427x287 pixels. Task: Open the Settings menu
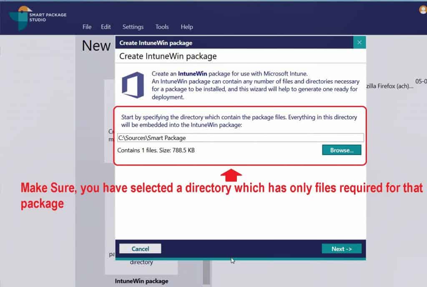133,27
